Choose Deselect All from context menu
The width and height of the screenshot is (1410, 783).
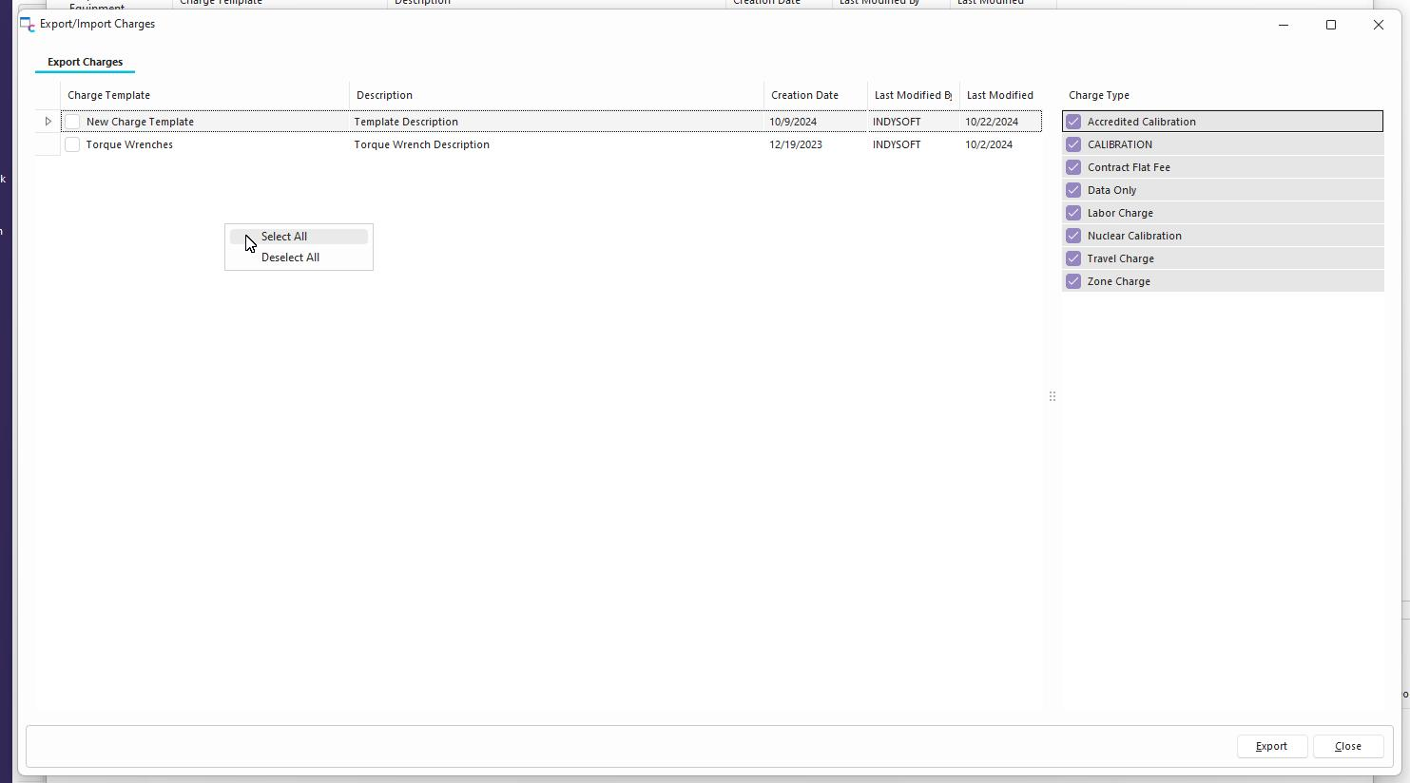click(290, 258)
